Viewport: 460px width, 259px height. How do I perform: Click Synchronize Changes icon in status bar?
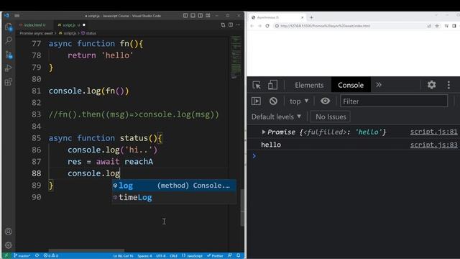coord(37,255)
